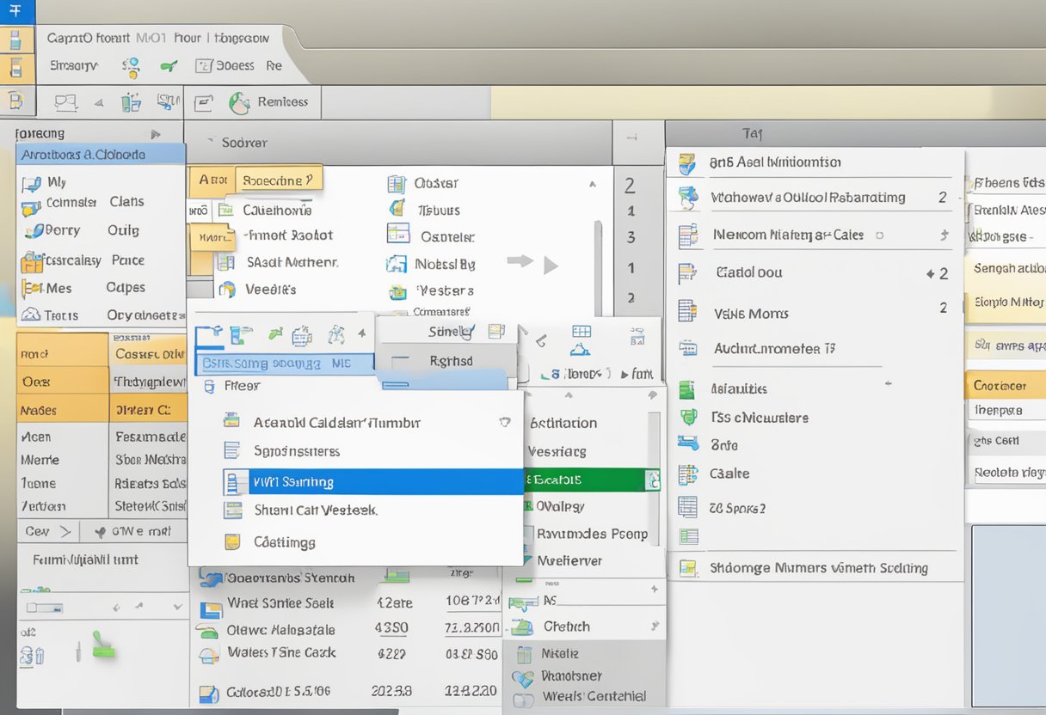
Task: Expand the Sodrcer header arrow
Action: click(209, 143)
